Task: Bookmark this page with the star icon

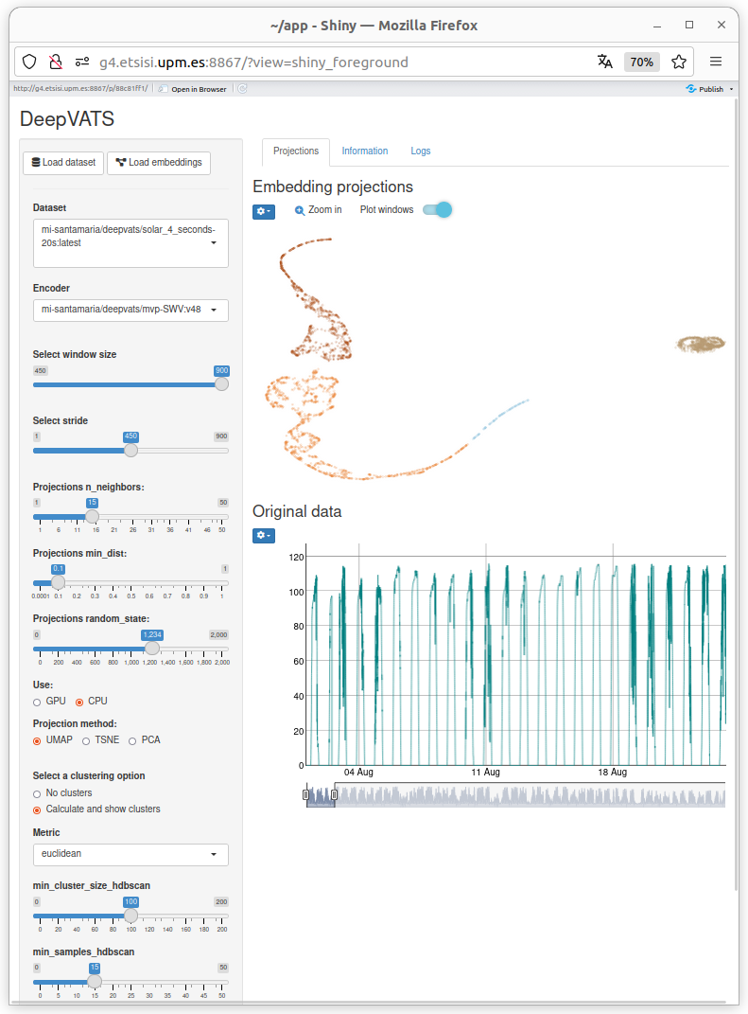Action: [678, 62]
